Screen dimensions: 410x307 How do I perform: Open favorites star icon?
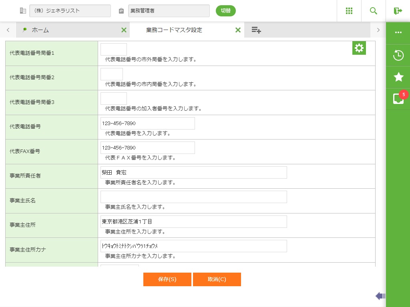pos(398,77)
